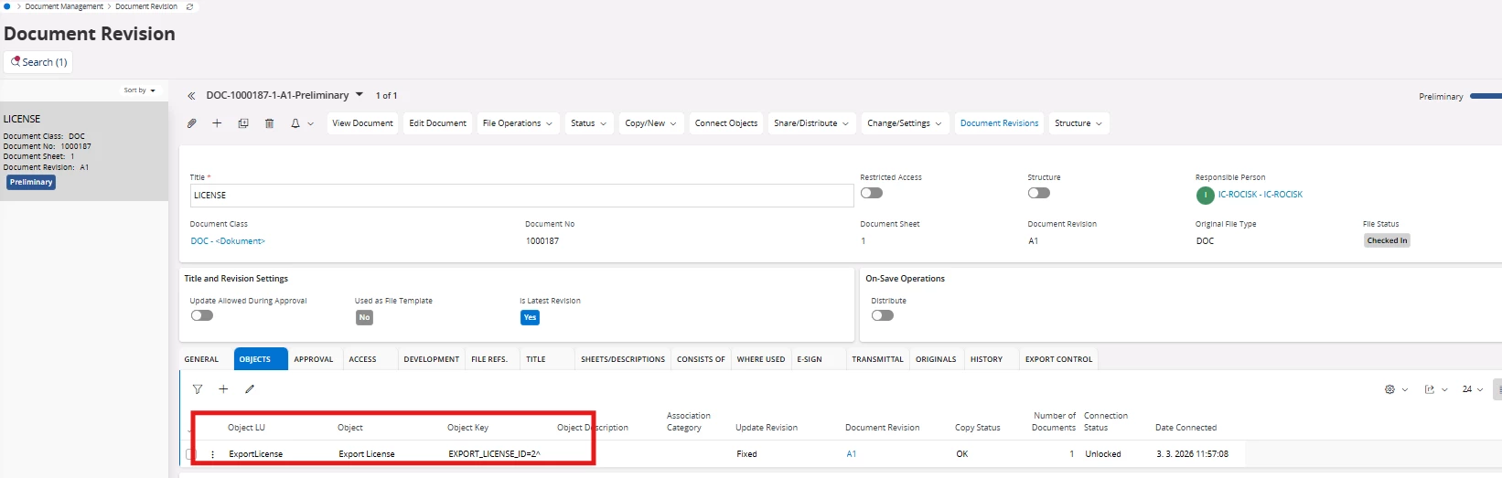
Task: Click the Preliminary status progress bar
Action: (x=1486, y=96)
